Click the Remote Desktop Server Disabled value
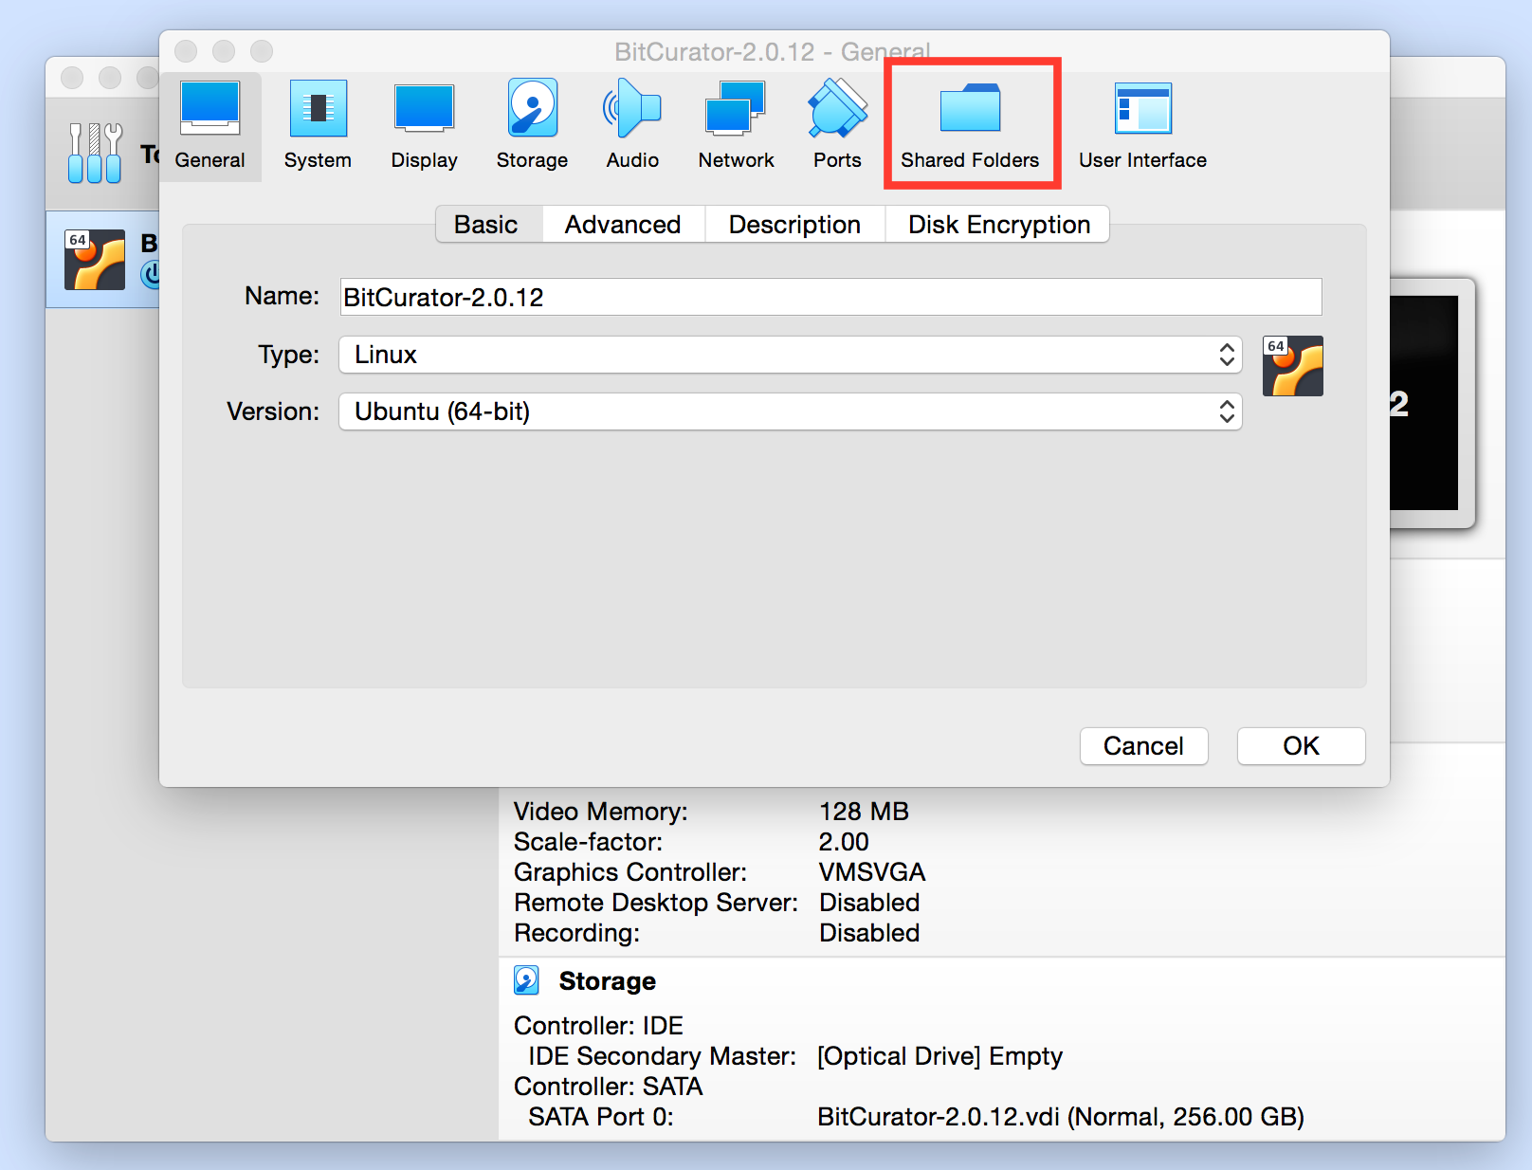 click(x=869, y=903)
